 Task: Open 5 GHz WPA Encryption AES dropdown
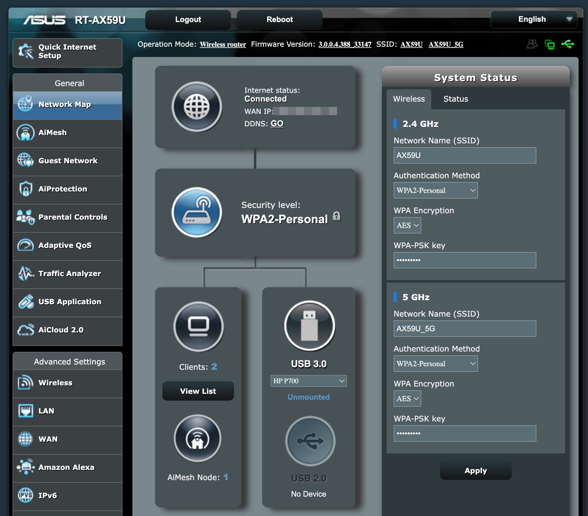[x=407, y=399]
